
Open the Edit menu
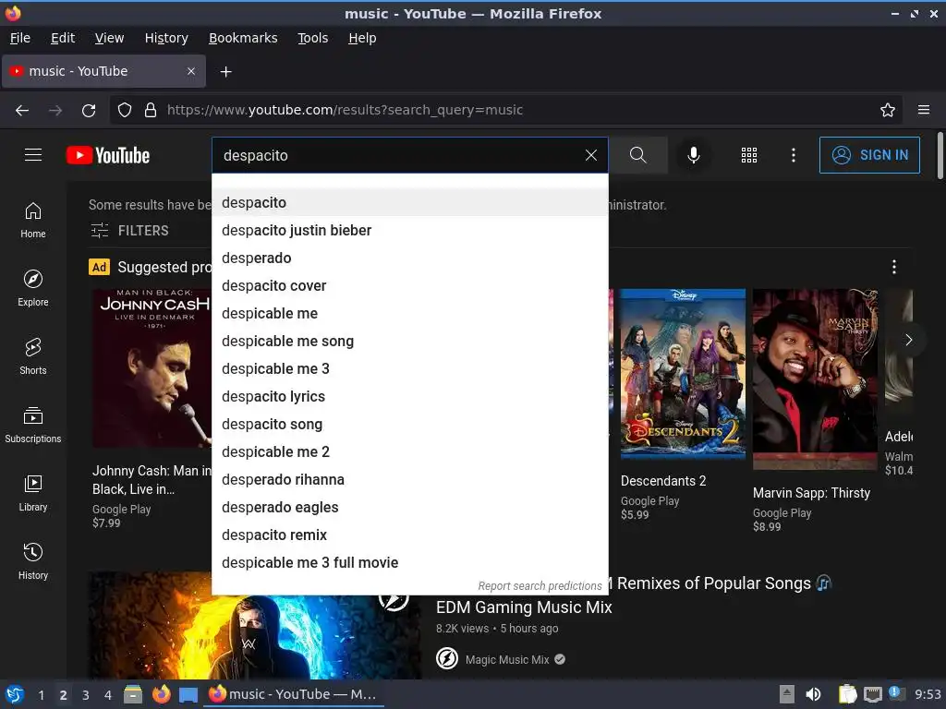pyautogui.click(x=63, y=38)
